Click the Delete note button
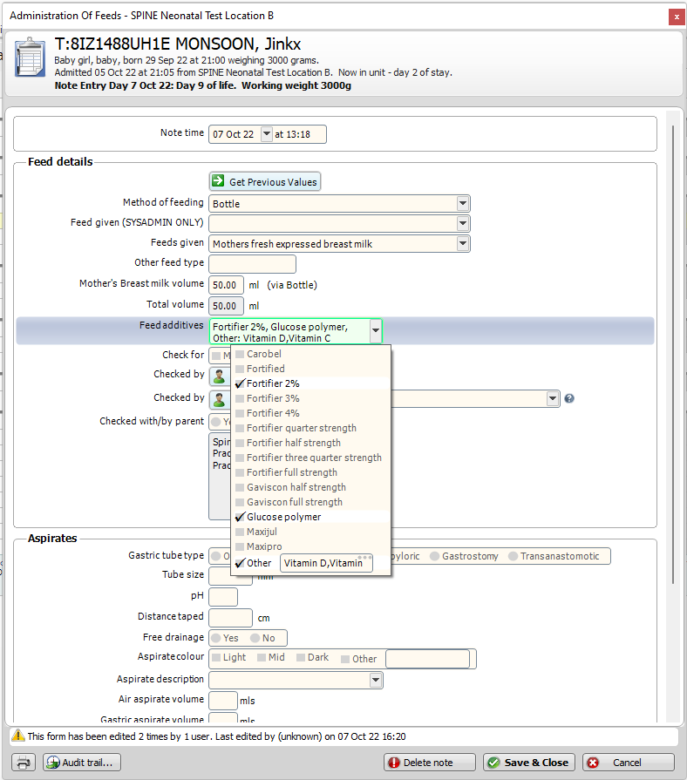This screenshot has width=687, height=780. [429, 762]
